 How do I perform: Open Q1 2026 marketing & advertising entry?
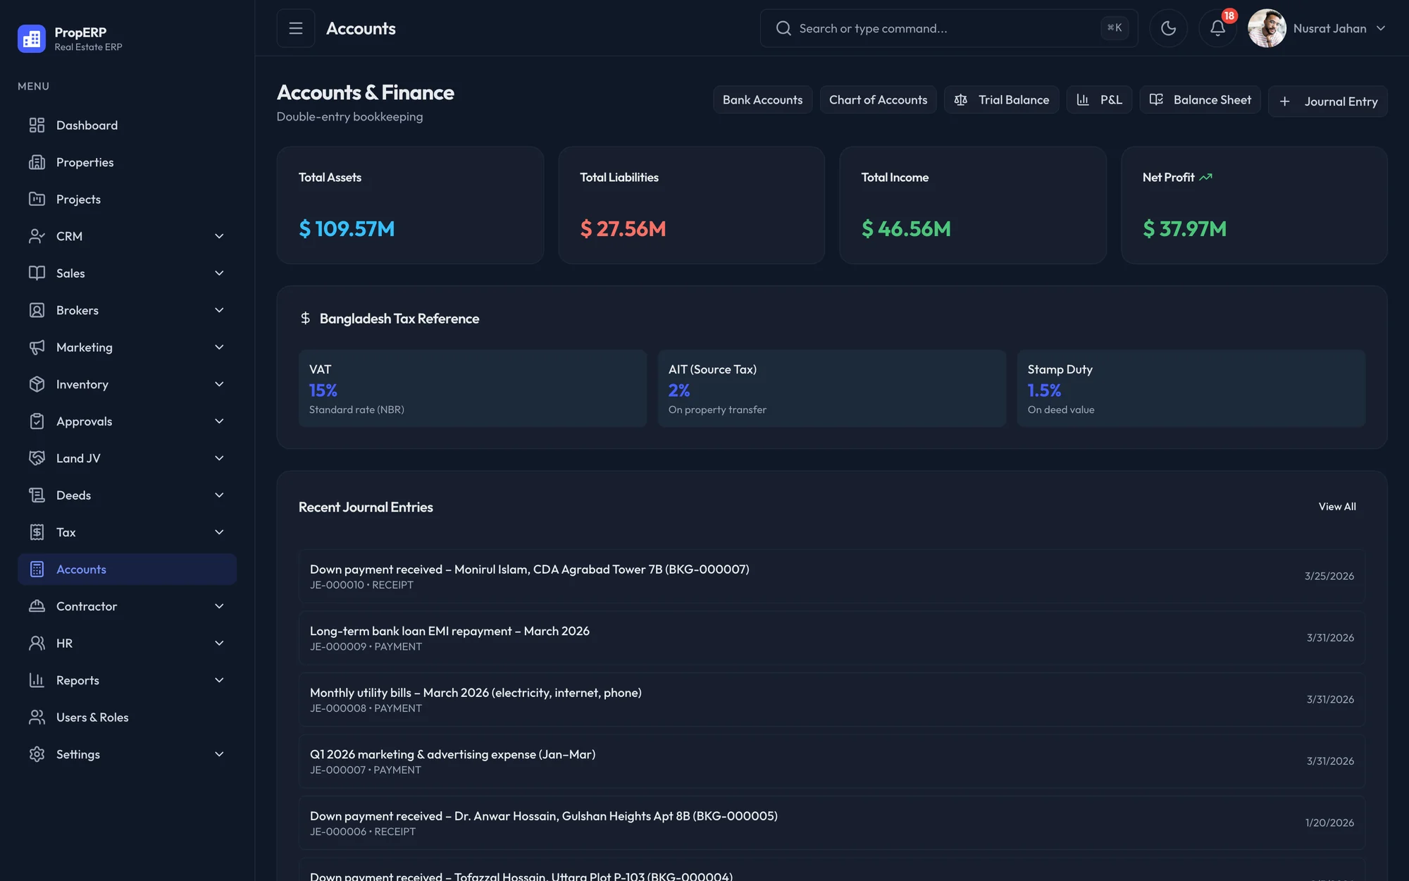[x=831, y=761]
